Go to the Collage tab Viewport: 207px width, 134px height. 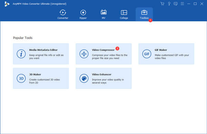(124, 14)
